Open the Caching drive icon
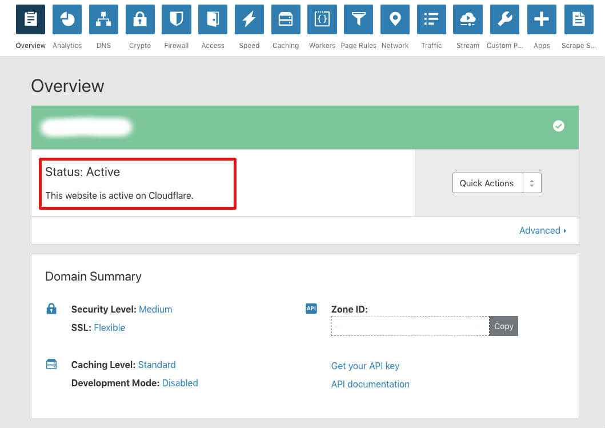This screenshot has width=605, height=428. pos(286,19)
